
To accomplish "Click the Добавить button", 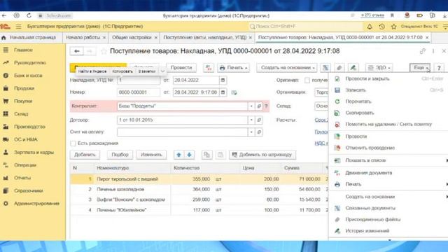I will (x=85, y=155).
